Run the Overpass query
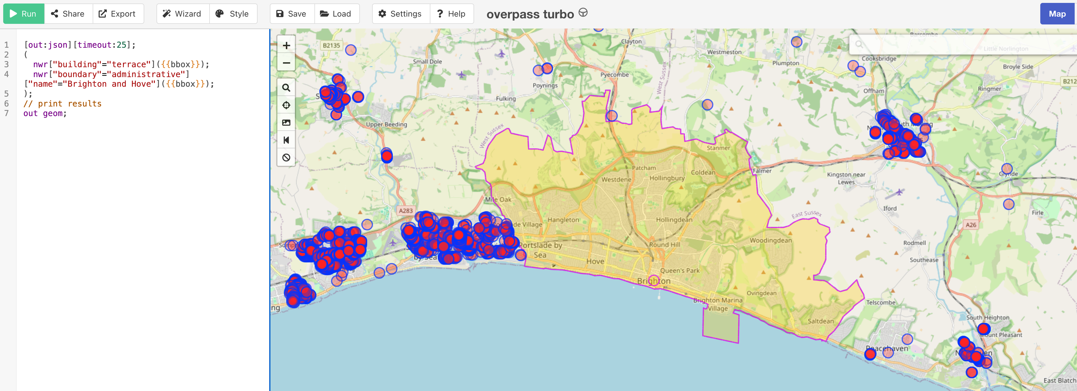The image size is (1077, 391). 23,14
